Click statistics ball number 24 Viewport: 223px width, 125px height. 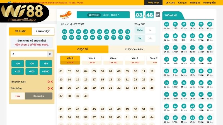(x=210, y=59)
